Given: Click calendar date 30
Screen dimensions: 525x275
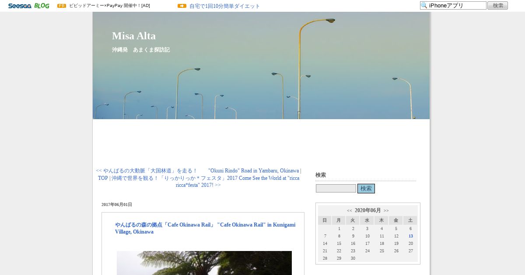Looking at the screenshot, I should [353, 258].
